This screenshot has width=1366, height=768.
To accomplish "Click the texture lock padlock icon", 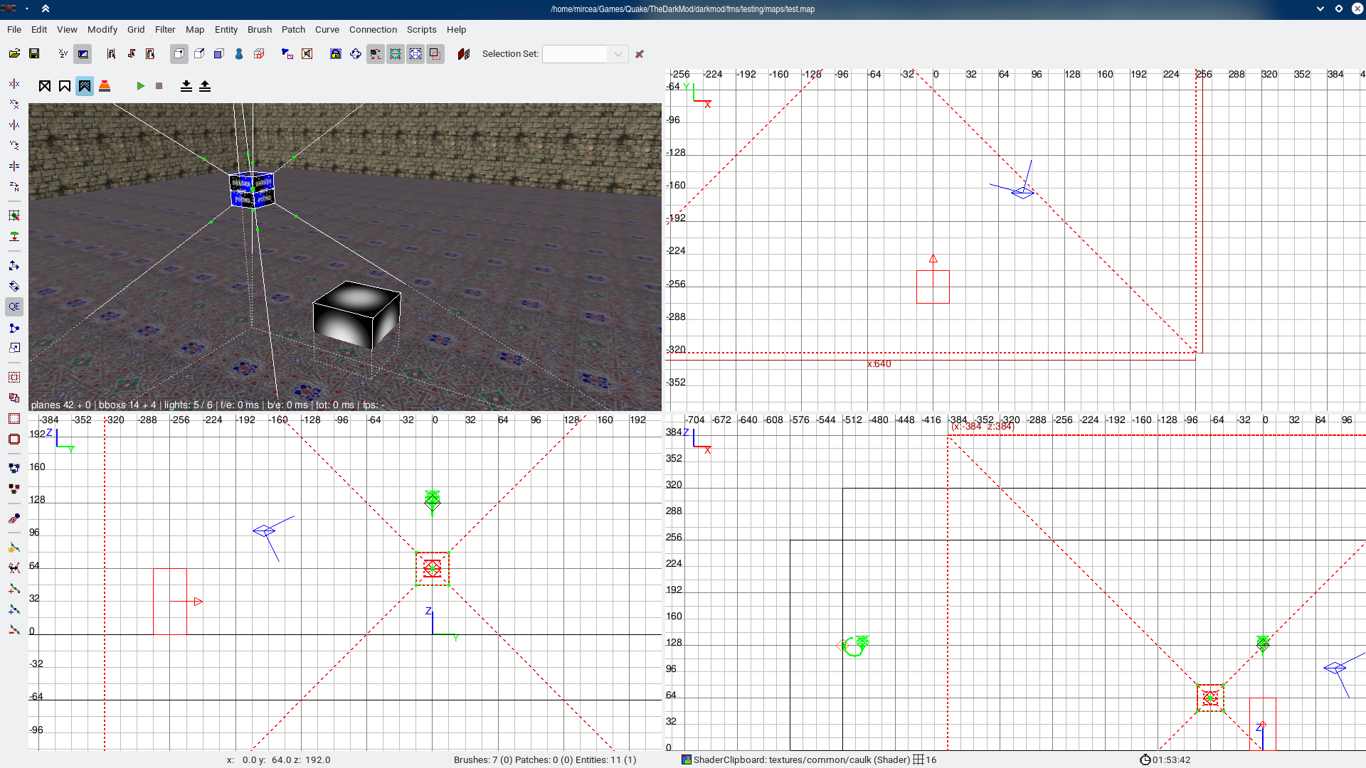I will tap(336, 54).
